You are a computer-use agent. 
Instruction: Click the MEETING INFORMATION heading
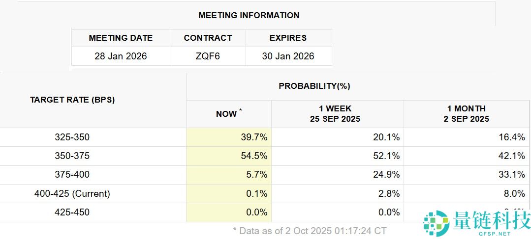click(249, 15)
